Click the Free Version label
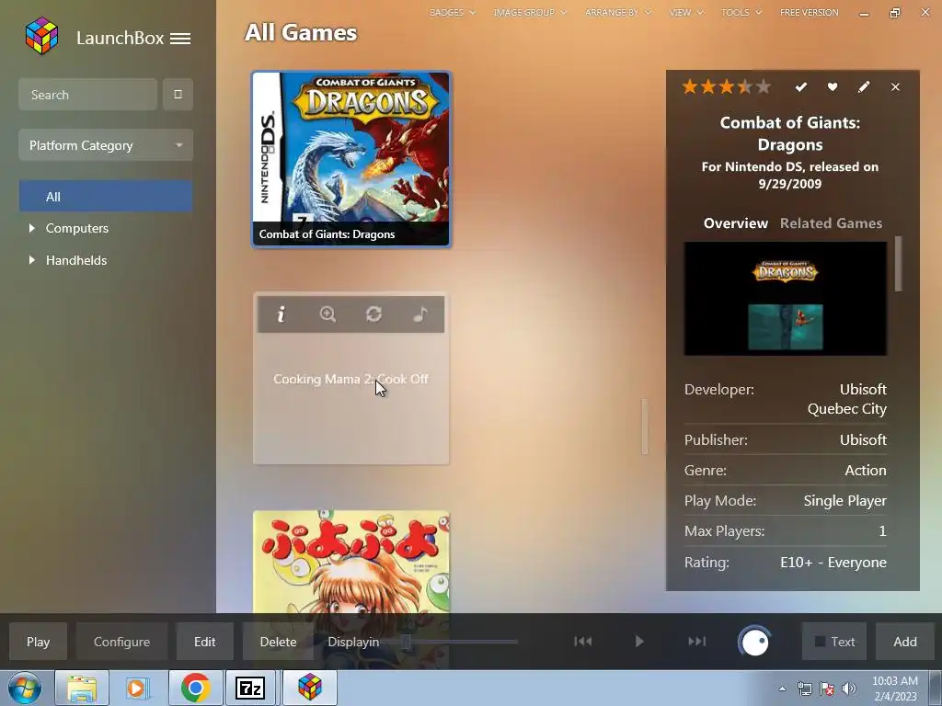This screenshot has height=706, width=942. (x=810, y=12)
